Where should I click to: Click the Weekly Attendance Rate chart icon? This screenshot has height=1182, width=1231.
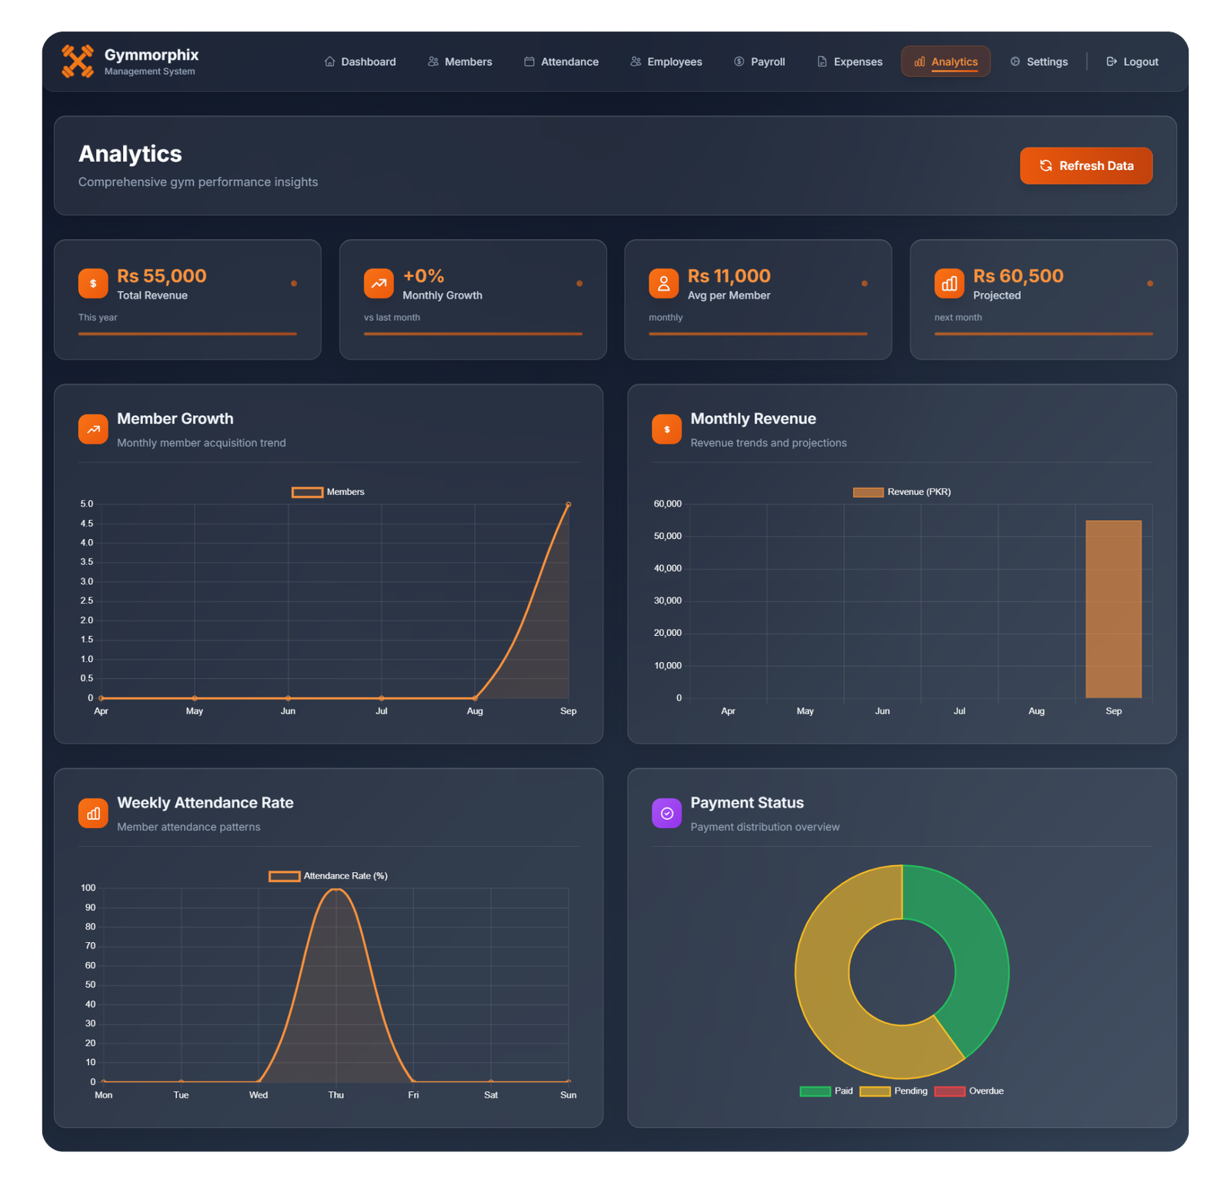tap(92, 812)
